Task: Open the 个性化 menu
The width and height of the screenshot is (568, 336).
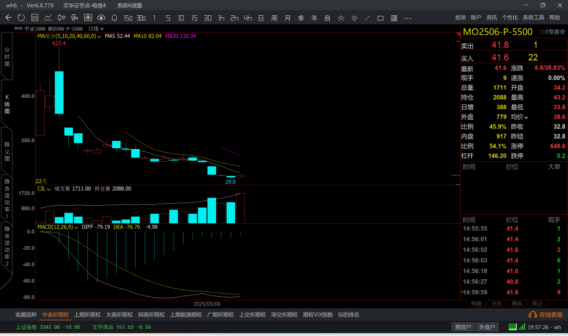Action: click(510, 17)
